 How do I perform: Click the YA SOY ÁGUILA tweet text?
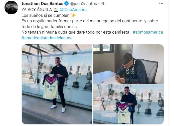pos(37,10)
